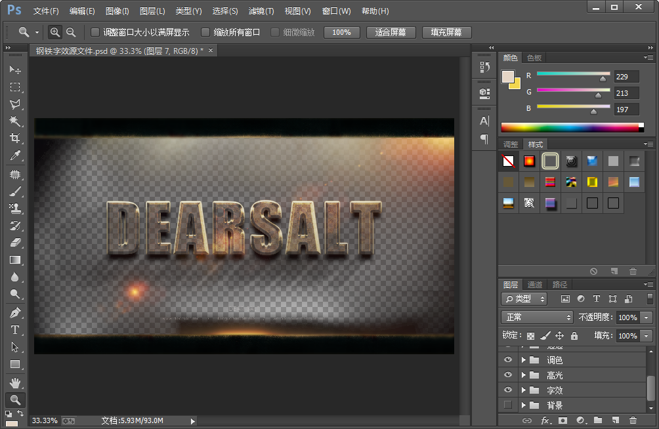This screenshot has height=429, width=659.
Task: Click the 填充屏幕 button
Action: (446, 32)
